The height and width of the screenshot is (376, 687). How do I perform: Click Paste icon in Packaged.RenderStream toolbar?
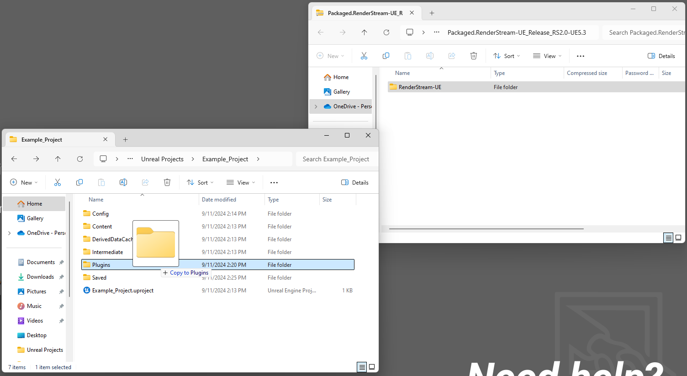(x=408, y=56)
